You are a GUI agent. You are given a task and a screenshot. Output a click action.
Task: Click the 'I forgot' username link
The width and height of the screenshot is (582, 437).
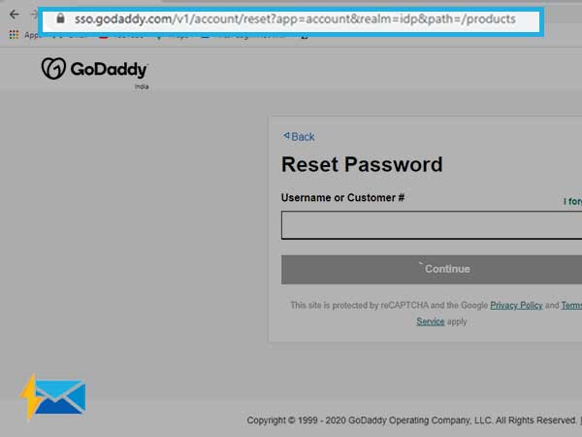tap(572, 201)
